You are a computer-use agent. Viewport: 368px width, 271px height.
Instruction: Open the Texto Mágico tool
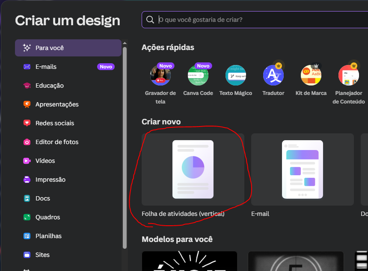point(236,76)
